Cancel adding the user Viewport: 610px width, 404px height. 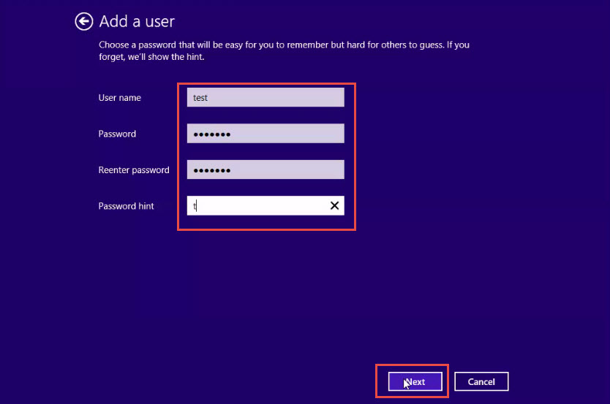[481, 381]
